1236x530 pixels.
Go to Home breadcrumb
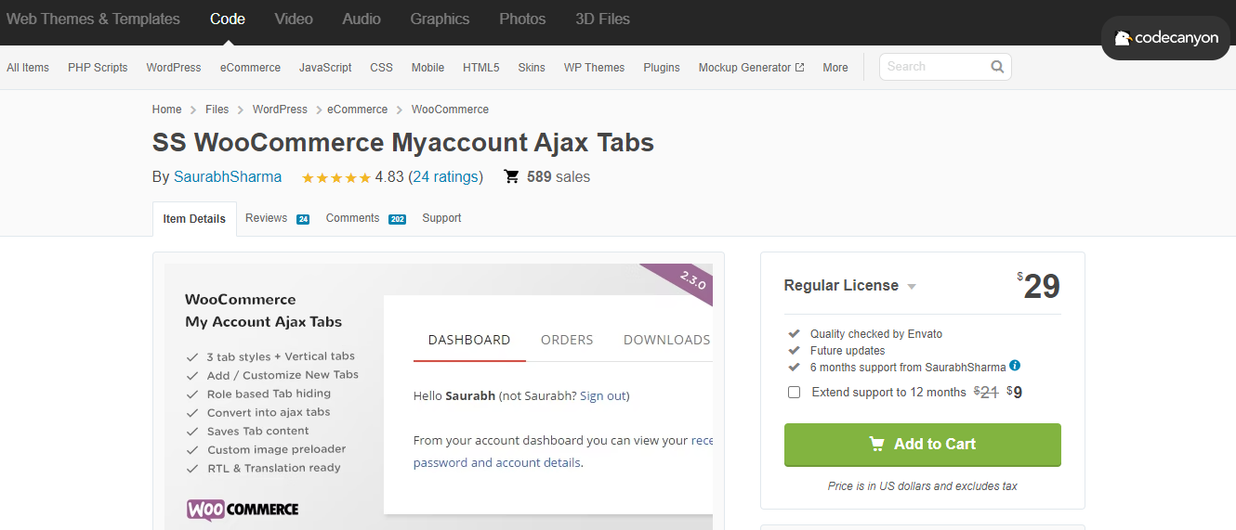(167, 110)
